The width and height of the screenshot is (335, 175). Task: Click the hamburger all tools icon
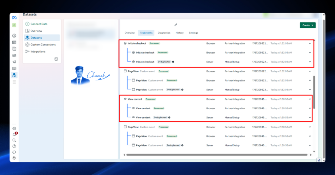click(14, 82)
